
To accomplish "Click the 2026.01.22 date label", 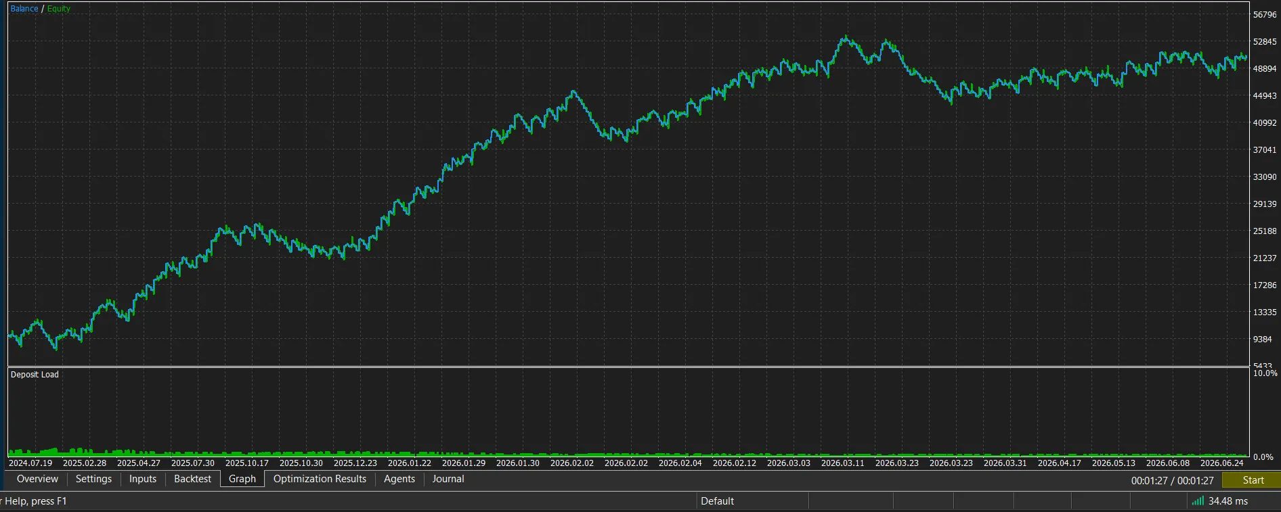I will tap(410, 463).
